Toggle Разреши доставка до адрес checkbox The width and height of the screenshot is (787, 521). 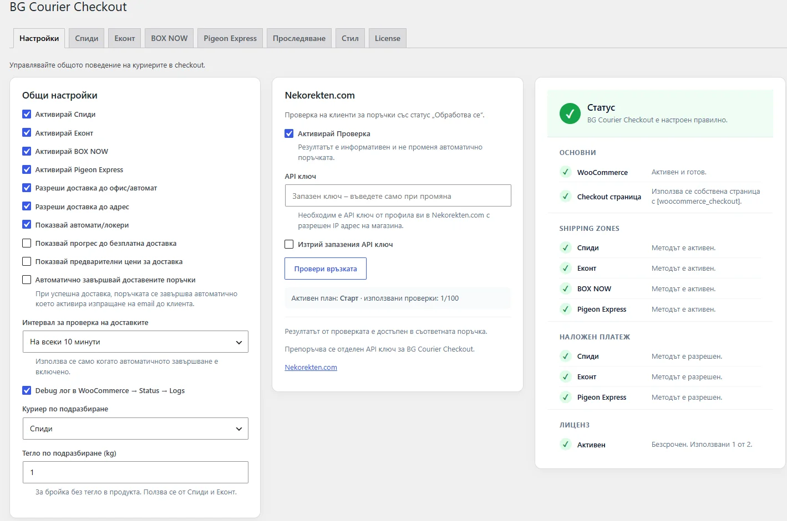point(27,207)
